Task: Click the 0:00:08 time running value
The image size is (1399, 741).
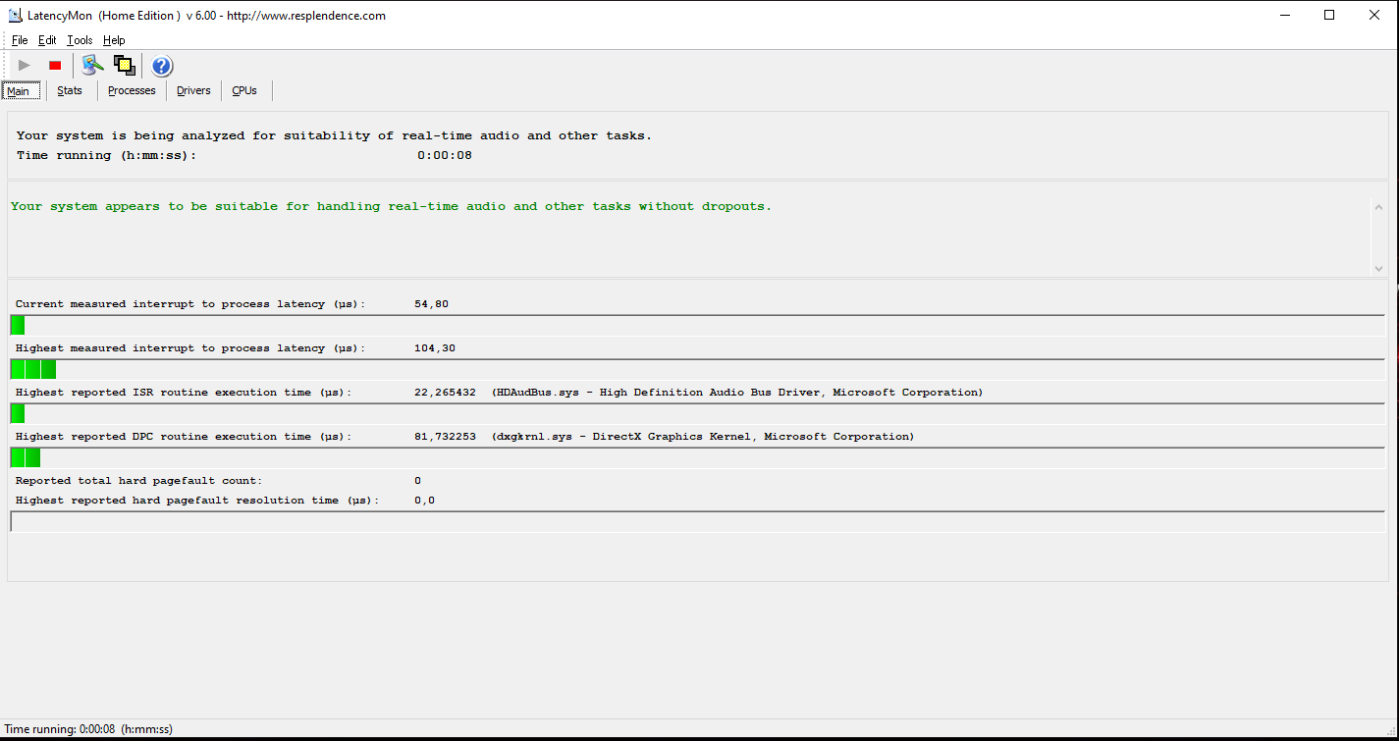Action: pos(445,155)
